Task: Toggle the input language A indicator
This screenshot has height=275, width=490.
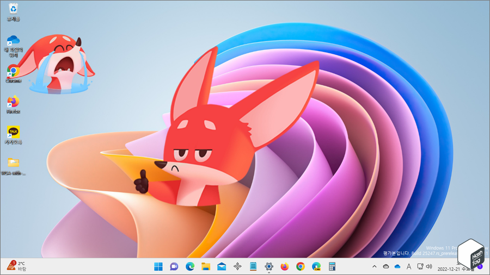Action: tap(409, 267)
